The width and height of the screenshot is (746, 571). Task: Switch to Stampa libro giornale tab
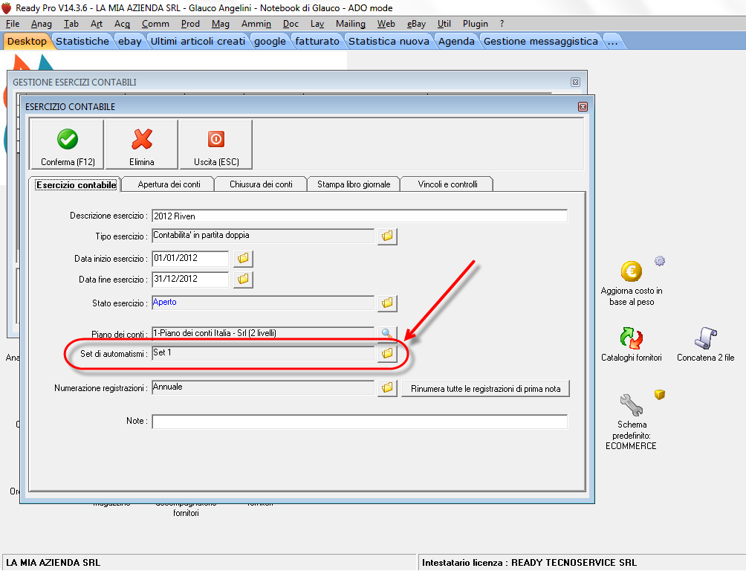click(x=354, y=184)
